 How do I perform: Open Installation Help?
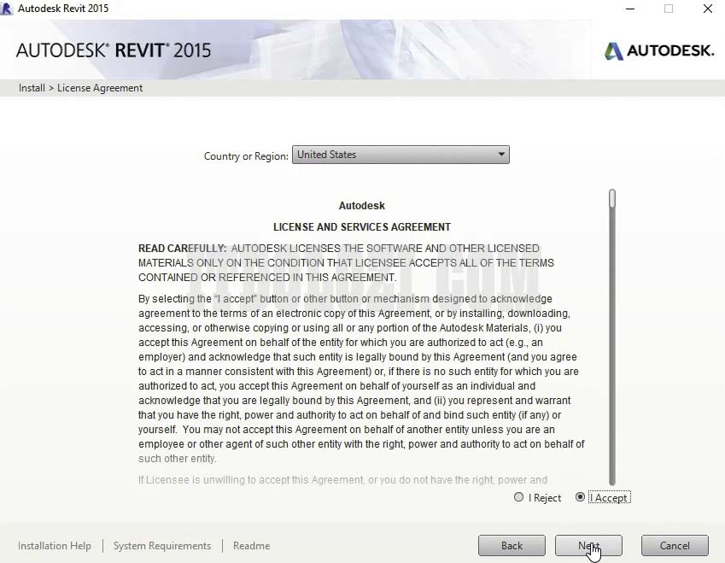tap(54, 545)
